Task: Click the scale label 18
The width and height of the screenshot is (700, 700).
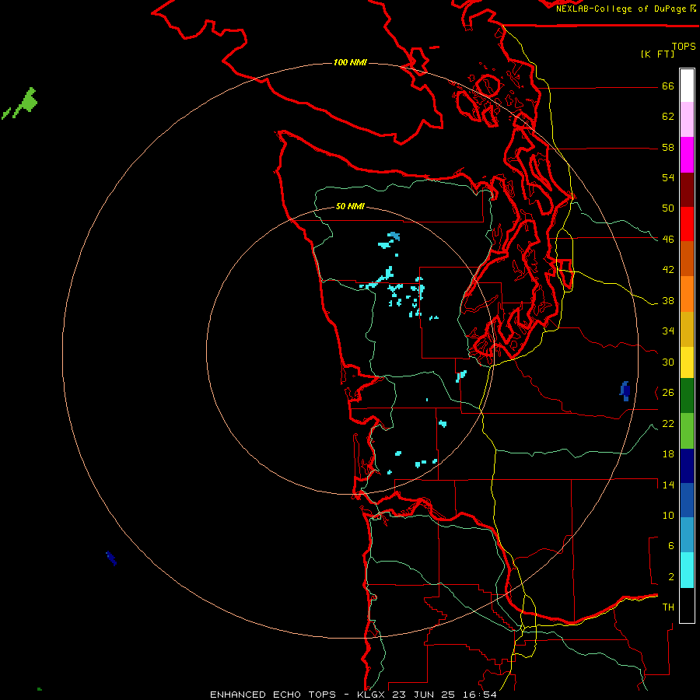Action: click(668, 454)
